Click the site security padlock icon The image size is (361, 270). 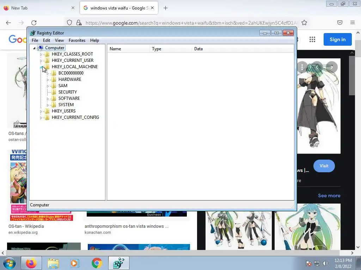tap(79, 22)
